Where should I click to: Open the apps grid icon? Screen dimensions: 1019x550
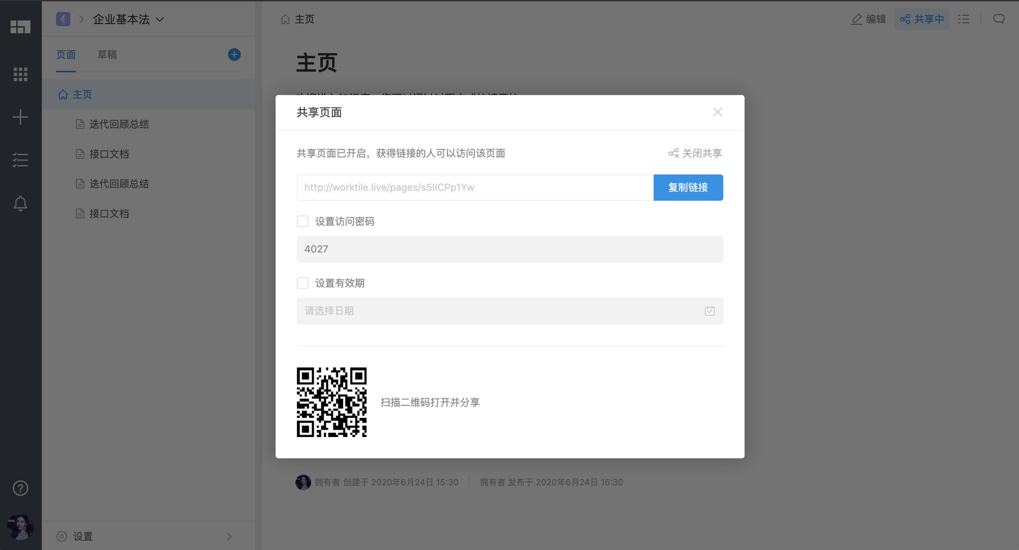point(20,74)
